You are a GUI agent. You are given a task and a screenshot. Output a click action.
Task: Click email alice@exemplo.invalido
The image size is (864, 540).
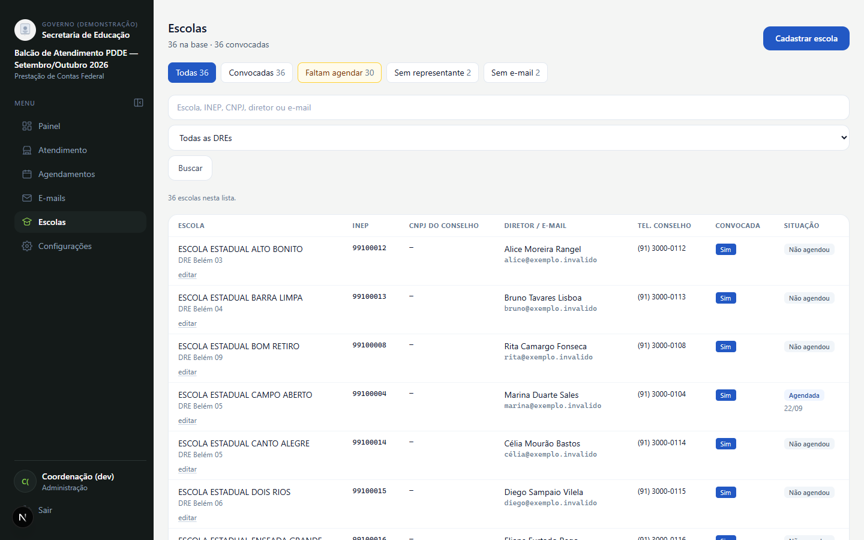551,260
